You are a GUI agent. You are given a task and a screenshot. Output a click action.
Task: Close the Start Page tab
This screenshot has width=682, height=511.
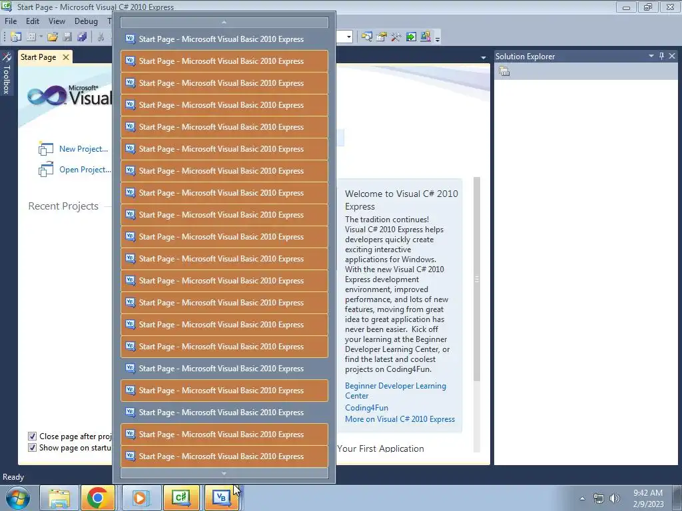66,57
